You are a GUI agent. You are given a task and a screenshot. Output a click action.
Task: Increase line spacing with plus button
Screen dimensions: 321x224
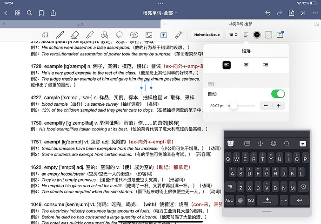click(x=278, y=106)
